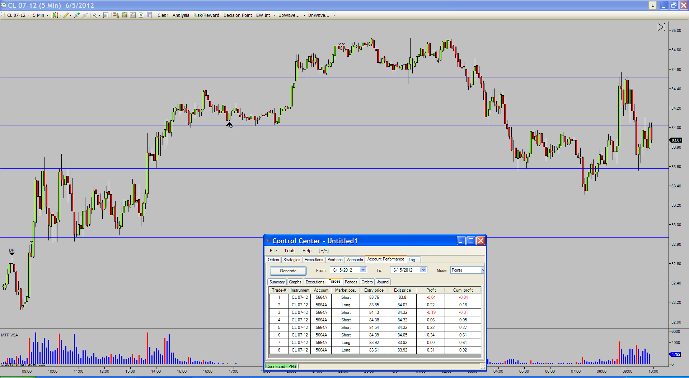This screenshot has width=689, height=378.
Task: Switch to the Strategies tab
Action: point(291,260)
